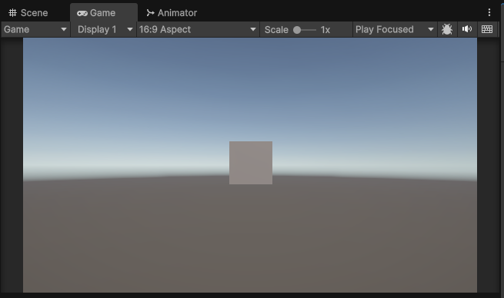The width and height of the screenshot is (504, 298).
Task: Open the Animator tab
Action: point(172,13)
